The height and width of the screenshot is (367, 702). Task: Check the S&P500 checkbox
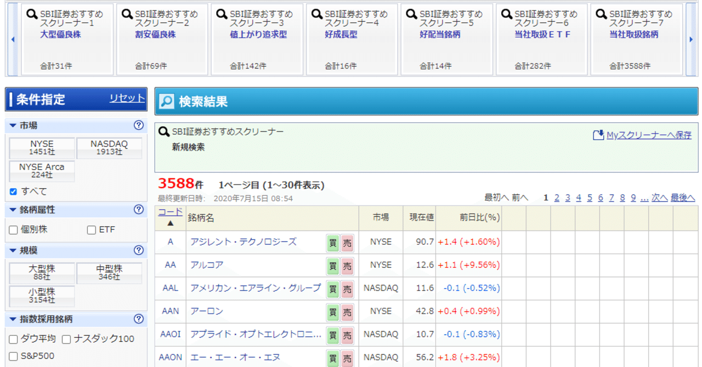[14, 357]
